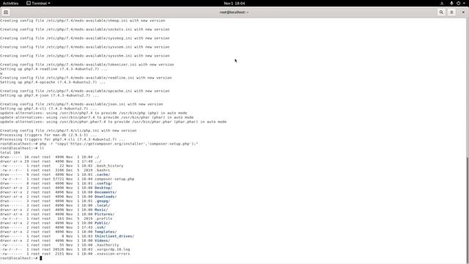Close the terminal window
This screenshot has height=264, width=469.
pyautogui.click(x=463, y=12)
